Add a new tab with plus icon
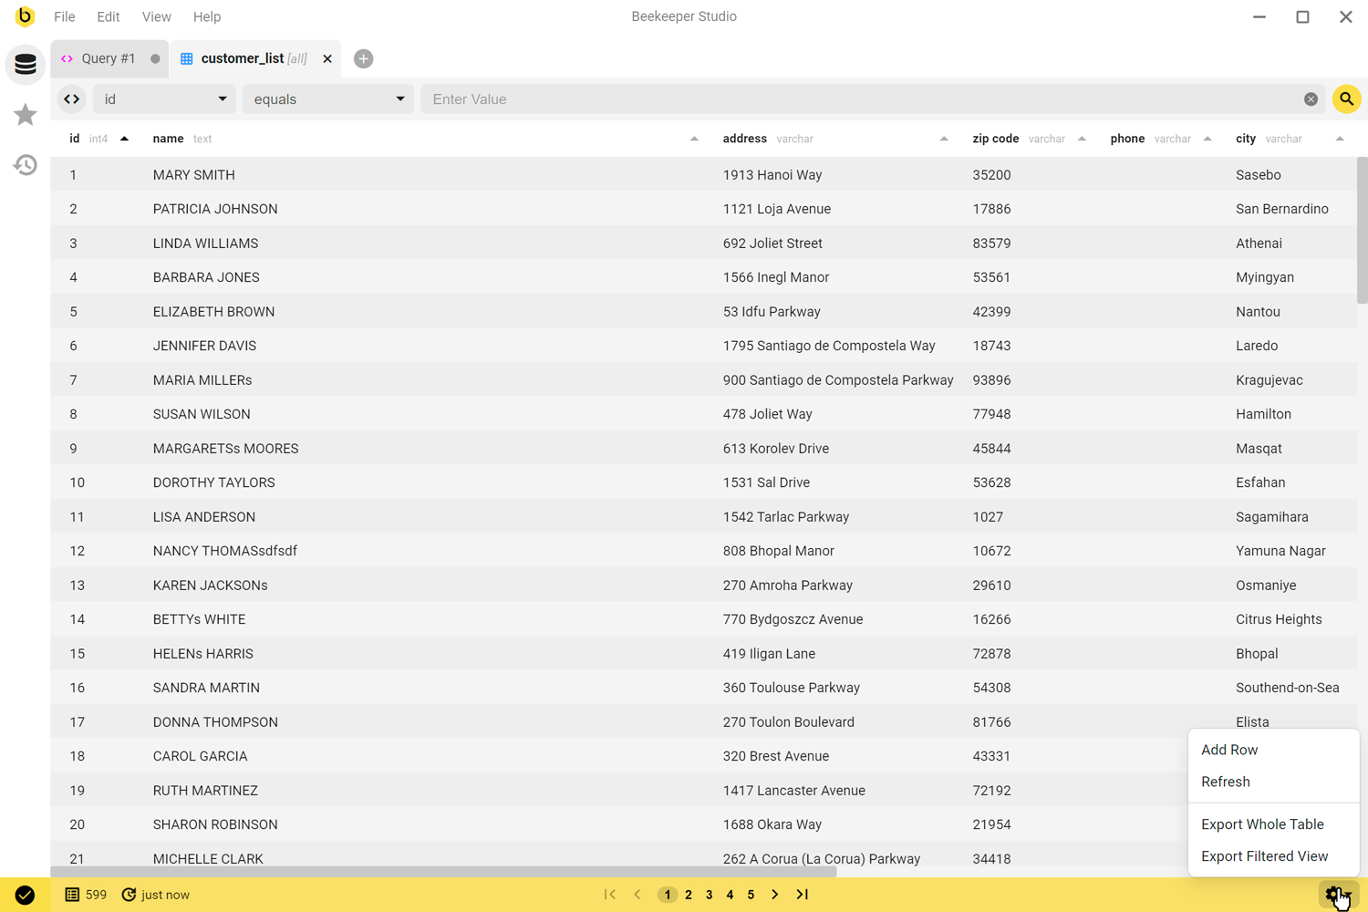Screen dimensions: 1368x912 (x=363, y=58)
